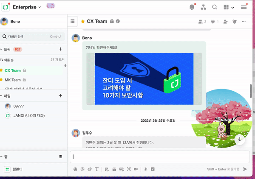Change topic sort order 이름 순
Viewport: 255px width, 179px height.
click(7, 60)
